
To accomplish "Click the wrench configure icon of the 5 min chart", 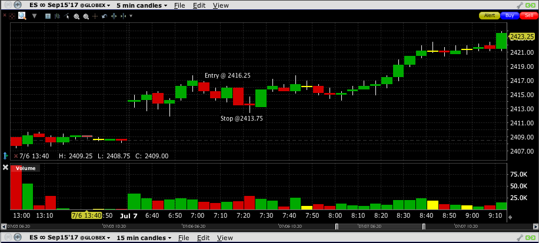I will click(x=520, y=5).
